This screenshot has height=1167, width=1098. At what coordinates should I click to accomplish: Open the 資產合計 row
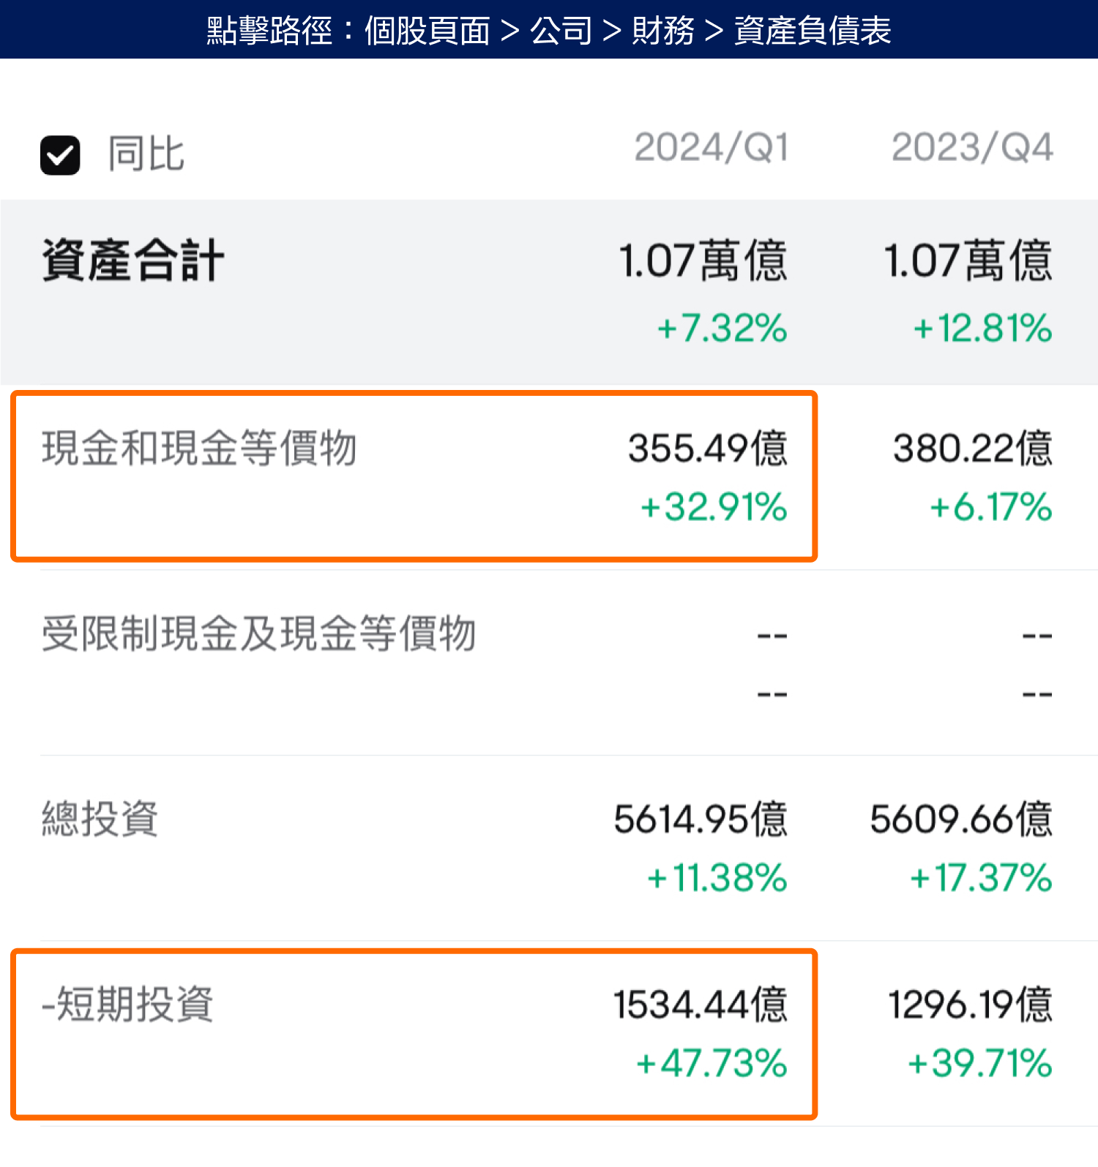pyautogui.click(x=132, y=260)
